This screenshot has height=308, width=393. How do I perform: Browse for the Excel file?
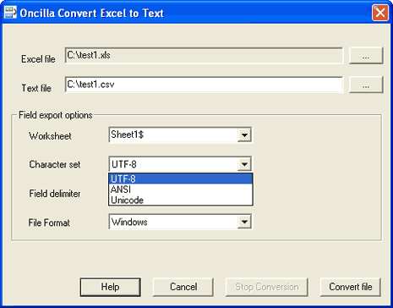coord(366,56)
